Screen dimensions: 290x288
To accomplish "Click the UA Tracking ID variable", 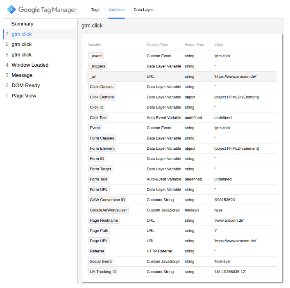I will click(x=103, y=272).
